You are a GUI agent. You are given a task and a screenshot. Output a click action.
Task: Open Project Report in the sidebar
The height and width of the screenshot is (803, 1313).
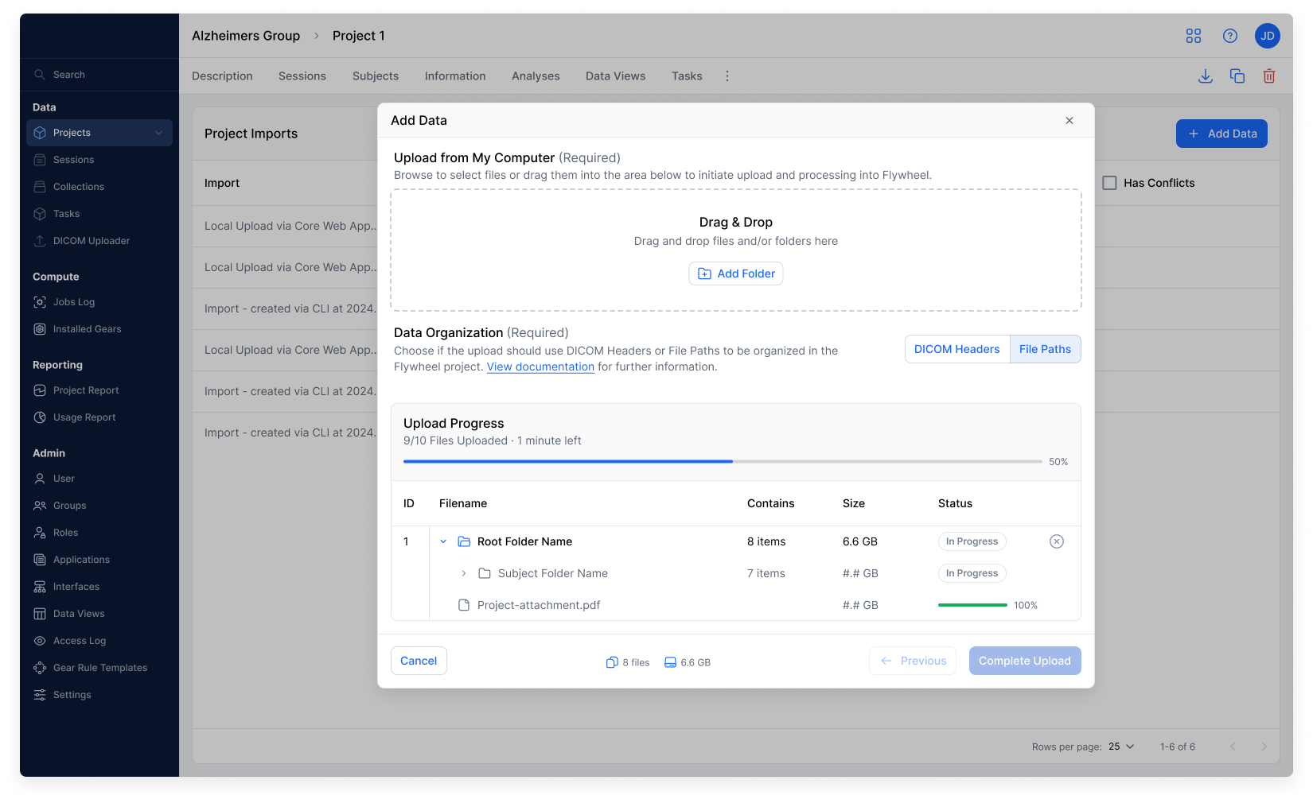click(99, 390)
